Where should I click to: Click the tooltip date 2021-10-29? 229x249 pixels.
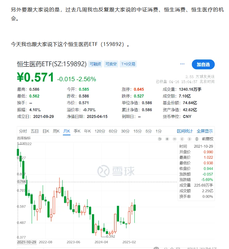(204, 146)
